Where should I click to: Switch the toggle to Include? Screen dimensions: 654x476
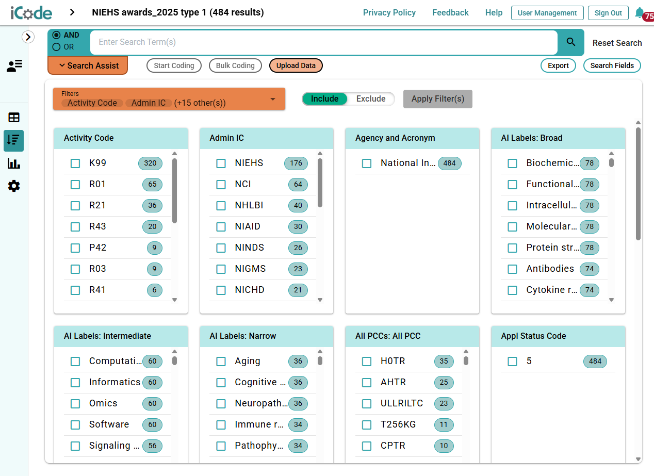point(325,99)
